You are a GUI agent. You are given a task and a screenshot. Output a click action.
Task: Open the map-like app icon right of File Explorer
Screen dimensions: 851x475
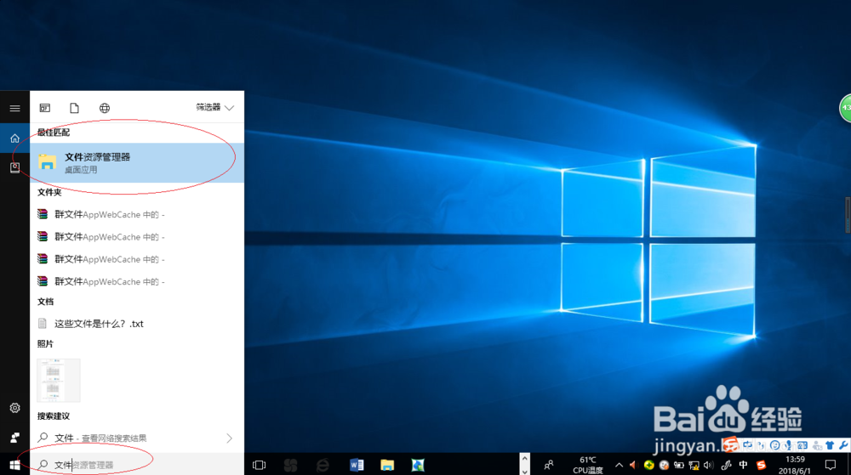point(417,465)
